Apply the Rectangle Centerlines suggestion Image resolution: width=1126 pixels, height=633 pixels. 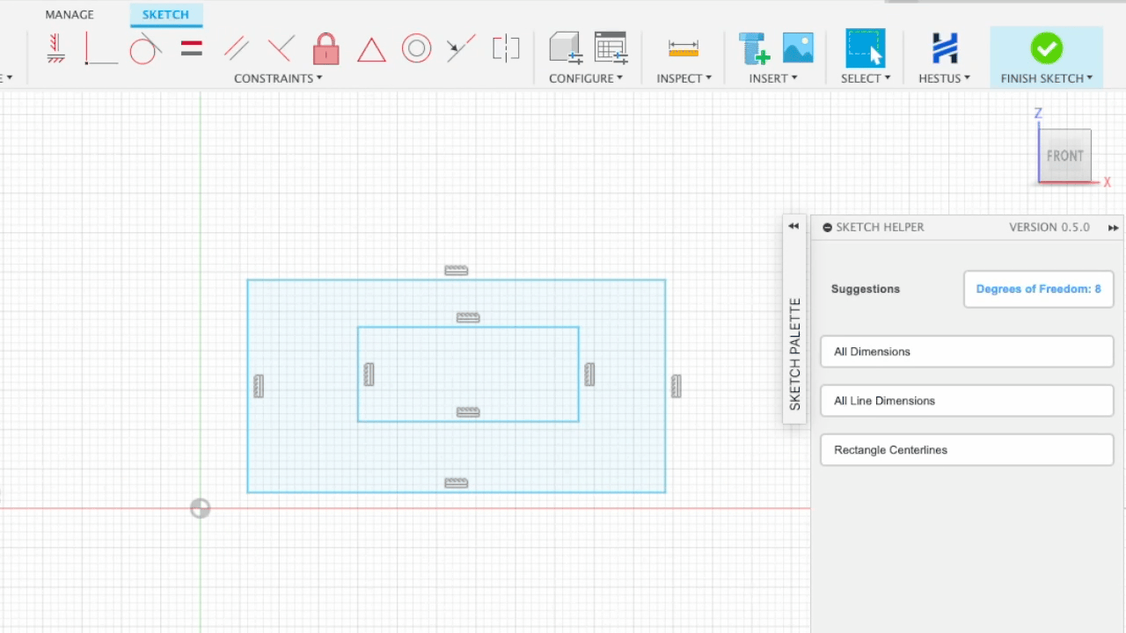(967, 450)
